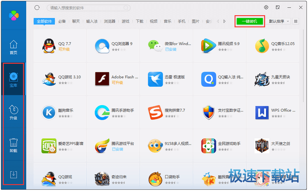Click the QQ游戏 icon in bottom row

point(49,179)
